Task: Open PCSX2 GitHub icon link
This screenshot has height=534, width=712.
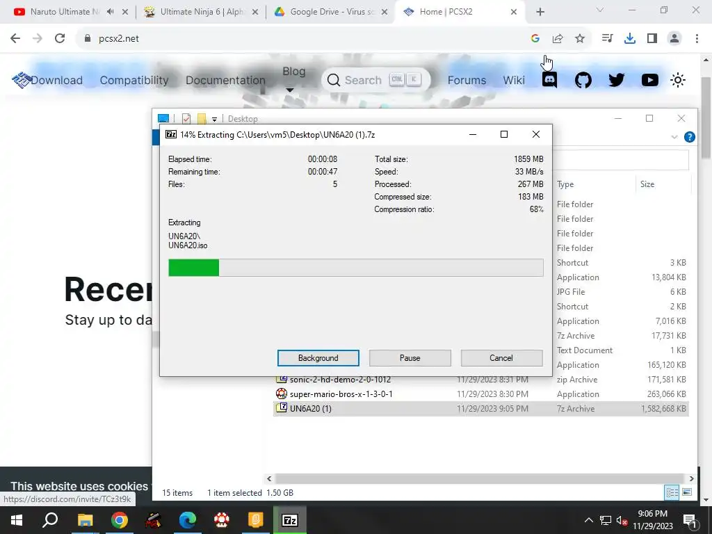Action: coord(583,81)
